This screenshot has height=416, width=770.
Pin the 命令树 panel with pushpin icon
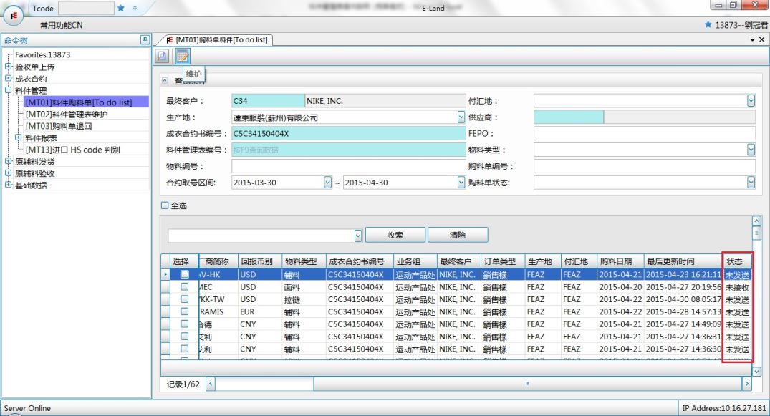coord(145,40)
